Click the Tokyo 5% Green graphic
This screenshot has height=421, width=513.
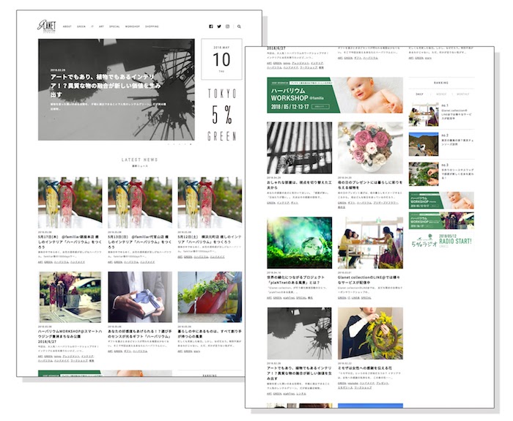point(221,116)
